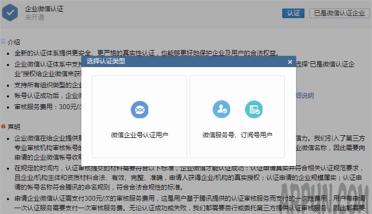Click the 微信企业号认证用户 label text
The image size is (372, 214).
[x=139, y=135]
